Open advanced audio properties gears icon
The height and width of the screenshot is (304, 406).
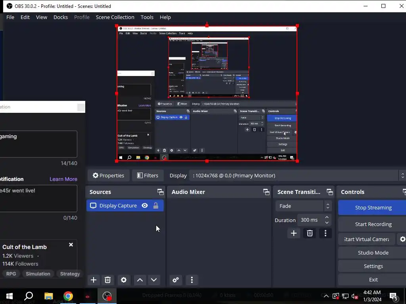pyautogui.click(x=176, y=280)
